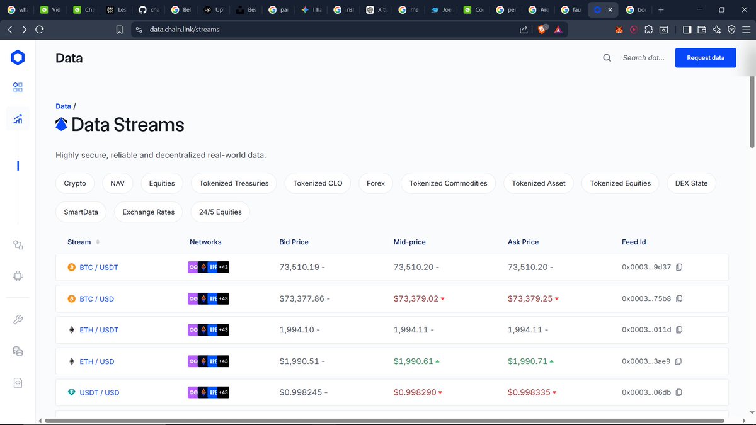Open the dashboard grid icon in the sidebar

18,88
